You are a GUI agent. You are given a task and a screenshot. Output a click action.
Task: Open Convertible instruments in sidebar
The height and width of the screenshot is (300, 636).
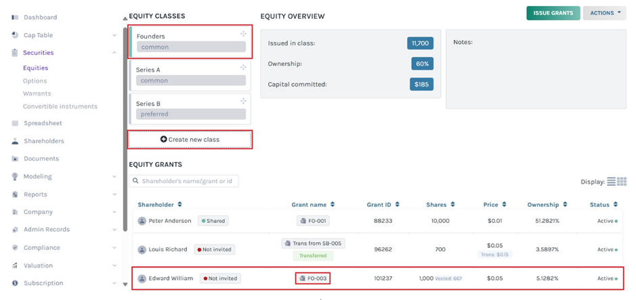[60, 107]
